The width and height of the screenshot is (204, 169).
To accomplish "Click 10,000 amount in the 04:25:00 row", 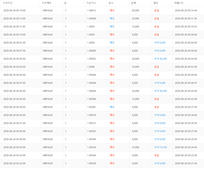I will click(x=135, y=147).
